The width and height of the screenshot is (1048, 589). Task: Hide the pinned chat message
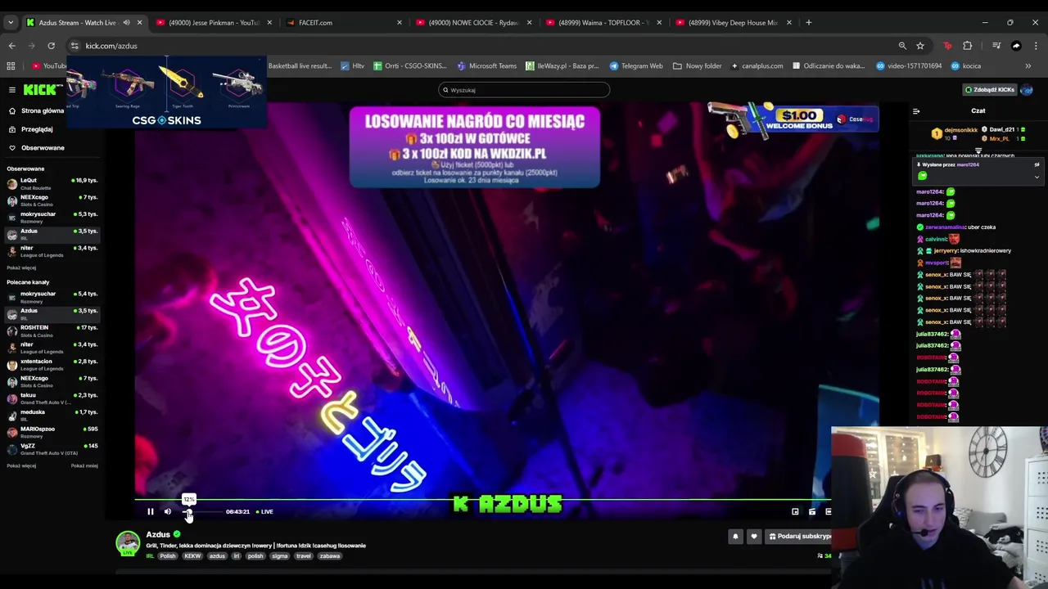tap(1037, 164)
